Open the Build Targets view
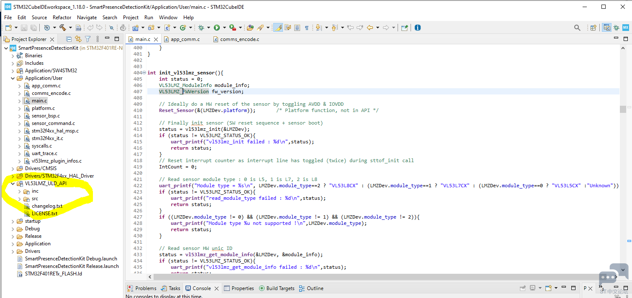Viewport: 632px width, 298px height. coord(277,288)
